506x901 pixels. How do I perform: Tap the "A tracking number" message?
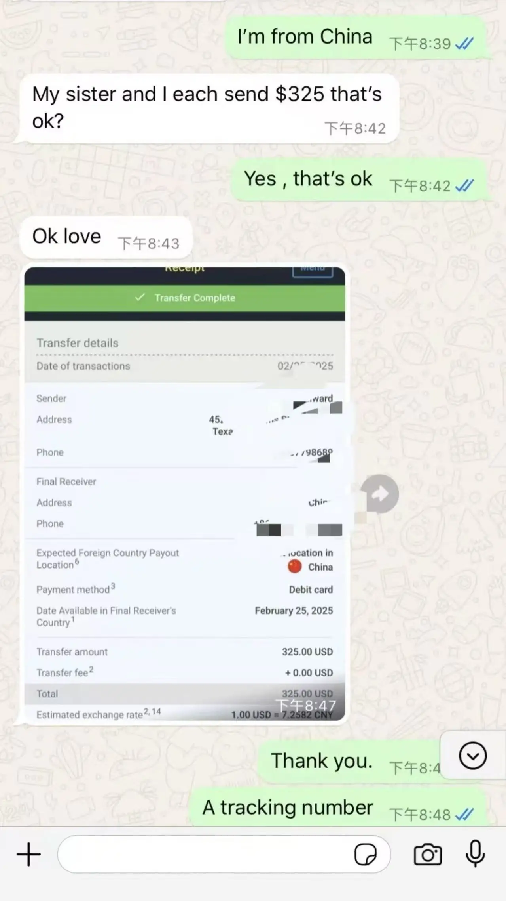[338, 808]
